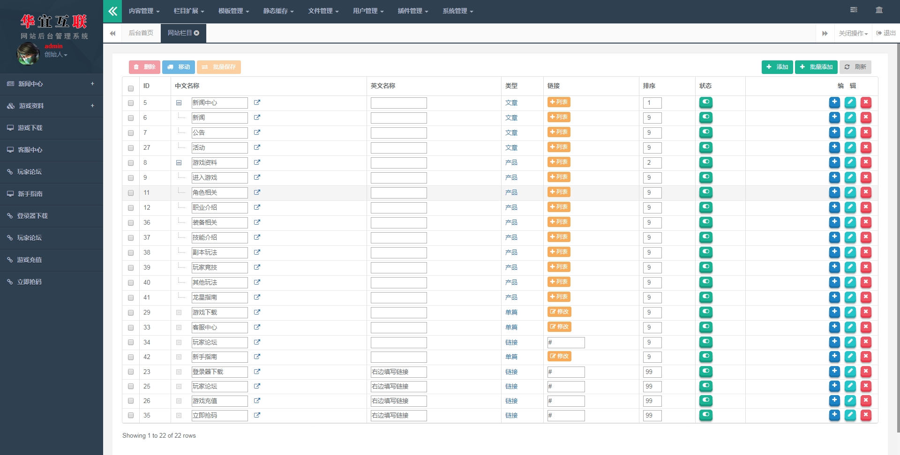Click blue plus icon in 职业介绍 row
Image resolution: width=900 pixels, height=455 pixels.
point(834,207)
